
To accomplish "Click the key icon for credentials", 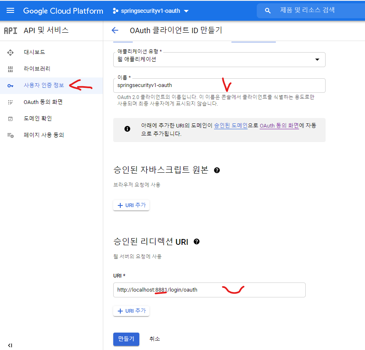I will [10, 86].
